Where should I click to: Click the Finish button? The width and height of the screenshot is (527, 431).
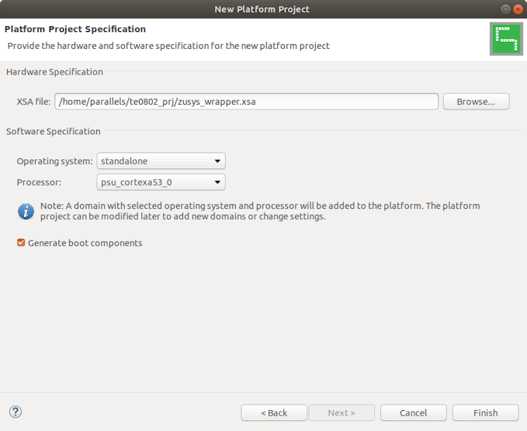point(485,413)
